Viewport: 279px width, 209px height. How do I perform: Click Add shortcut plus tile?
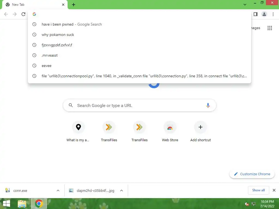click(200, 131)
